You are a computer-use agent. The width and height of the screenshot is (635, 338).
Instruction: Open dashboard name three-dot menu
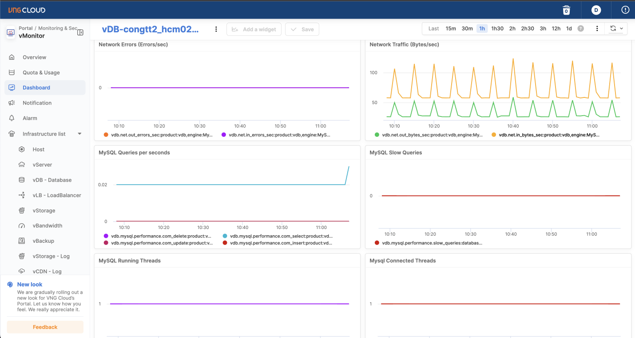click(216, 29)
